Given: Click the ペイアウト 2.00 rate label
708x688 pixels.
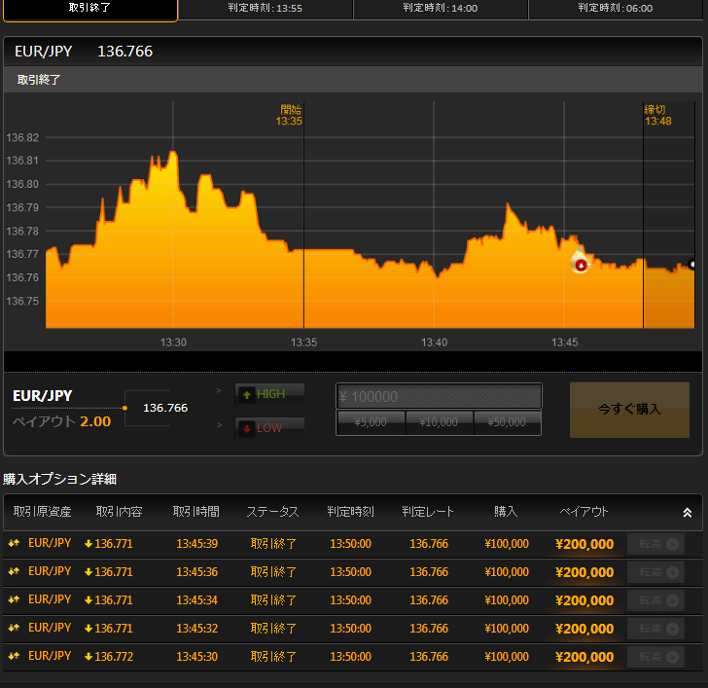Looking at the screenshot, I should [62, 421].
